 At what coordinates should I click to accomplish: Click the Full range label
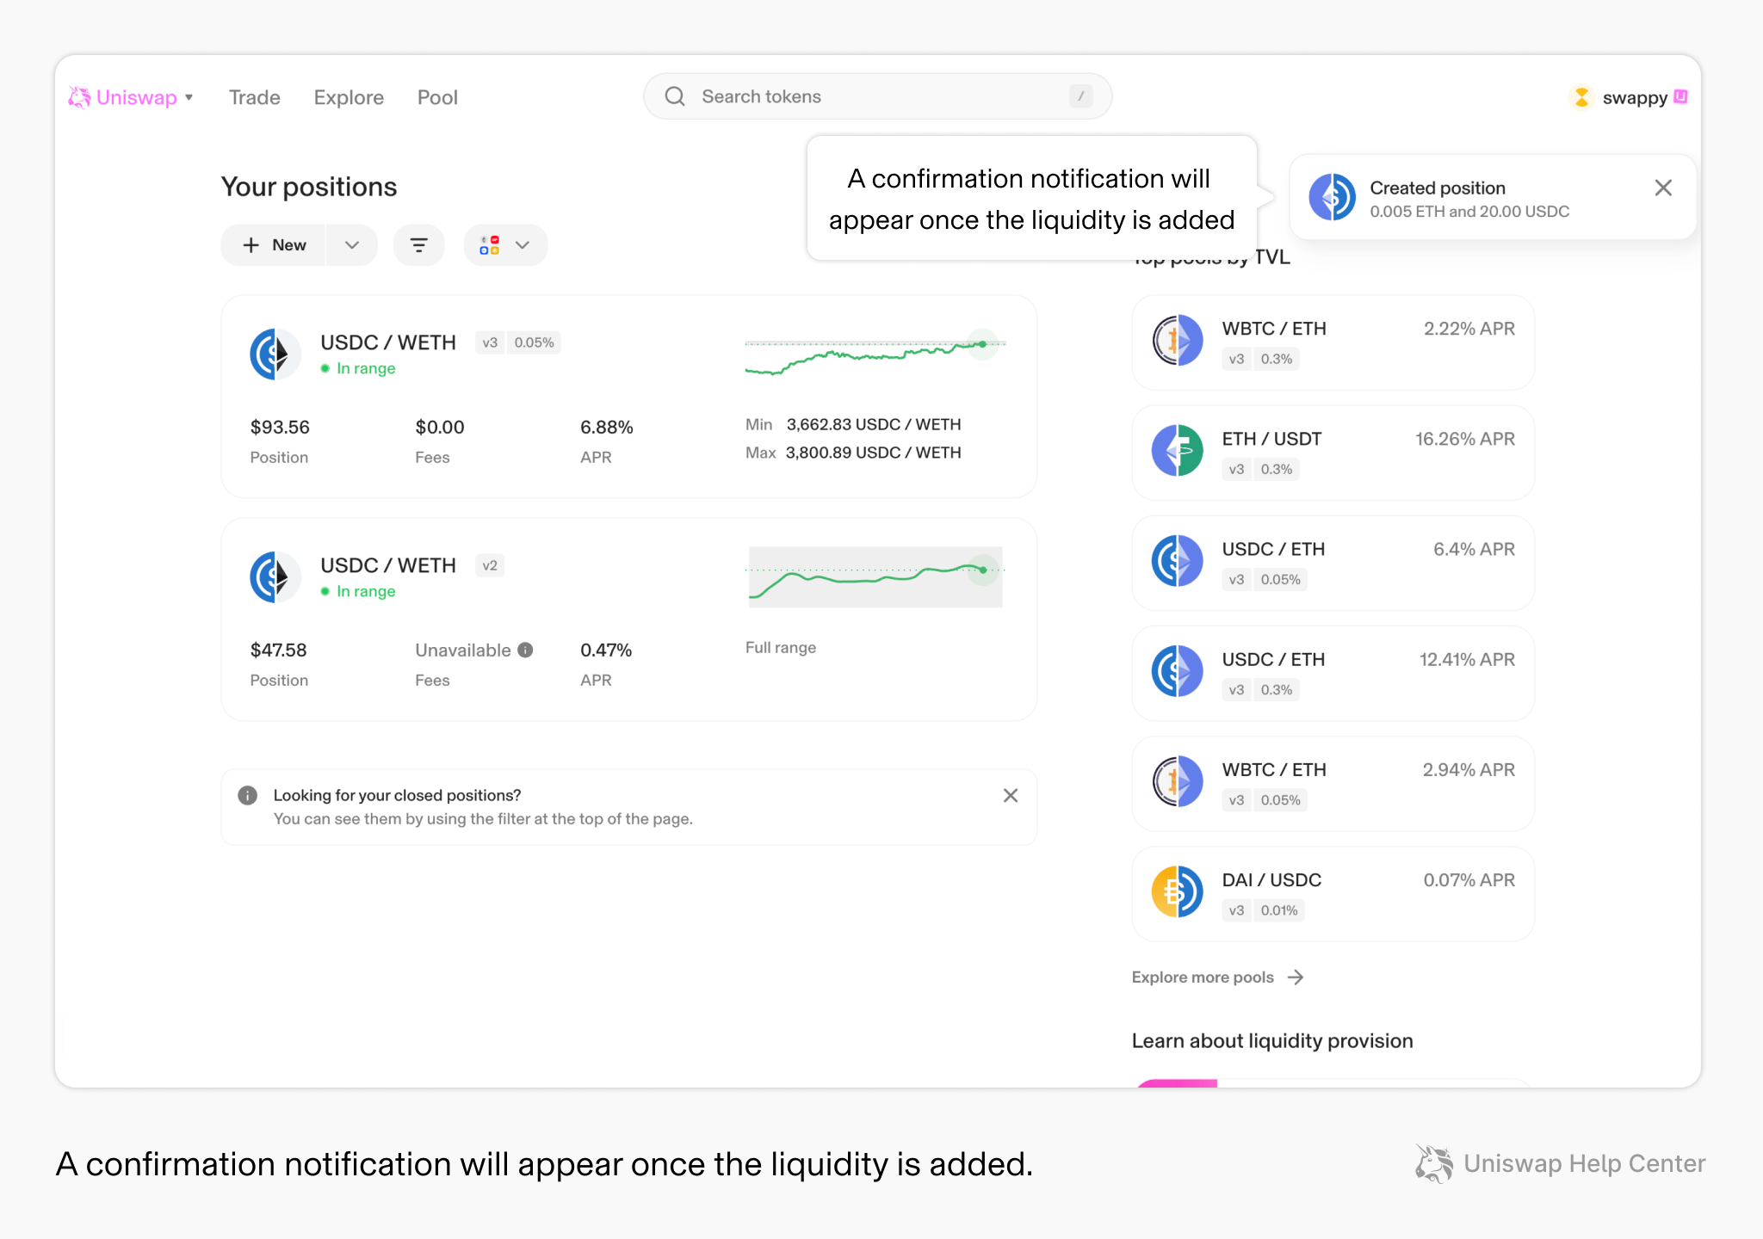pyautogui.click(x=780, y=647)
